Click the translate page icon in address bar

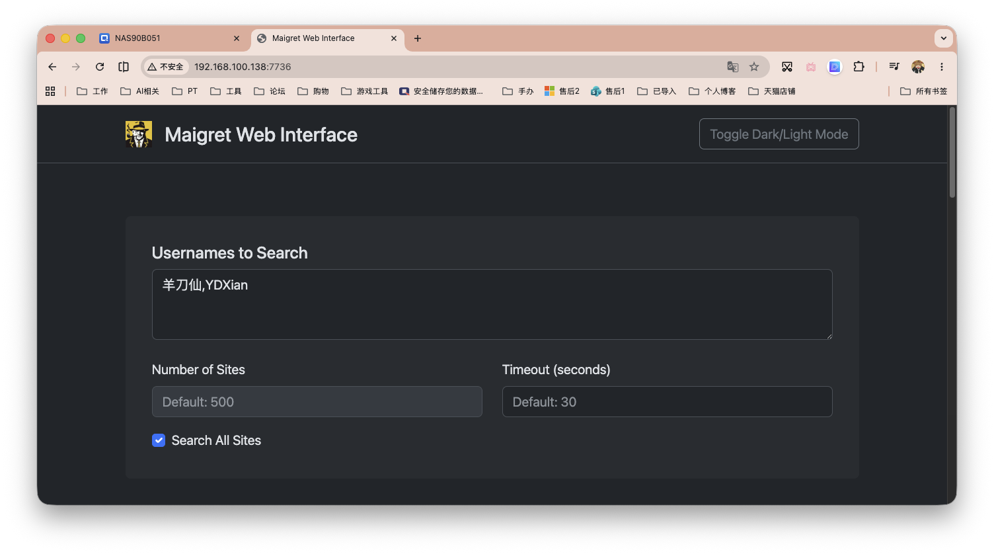click(732, 67)
